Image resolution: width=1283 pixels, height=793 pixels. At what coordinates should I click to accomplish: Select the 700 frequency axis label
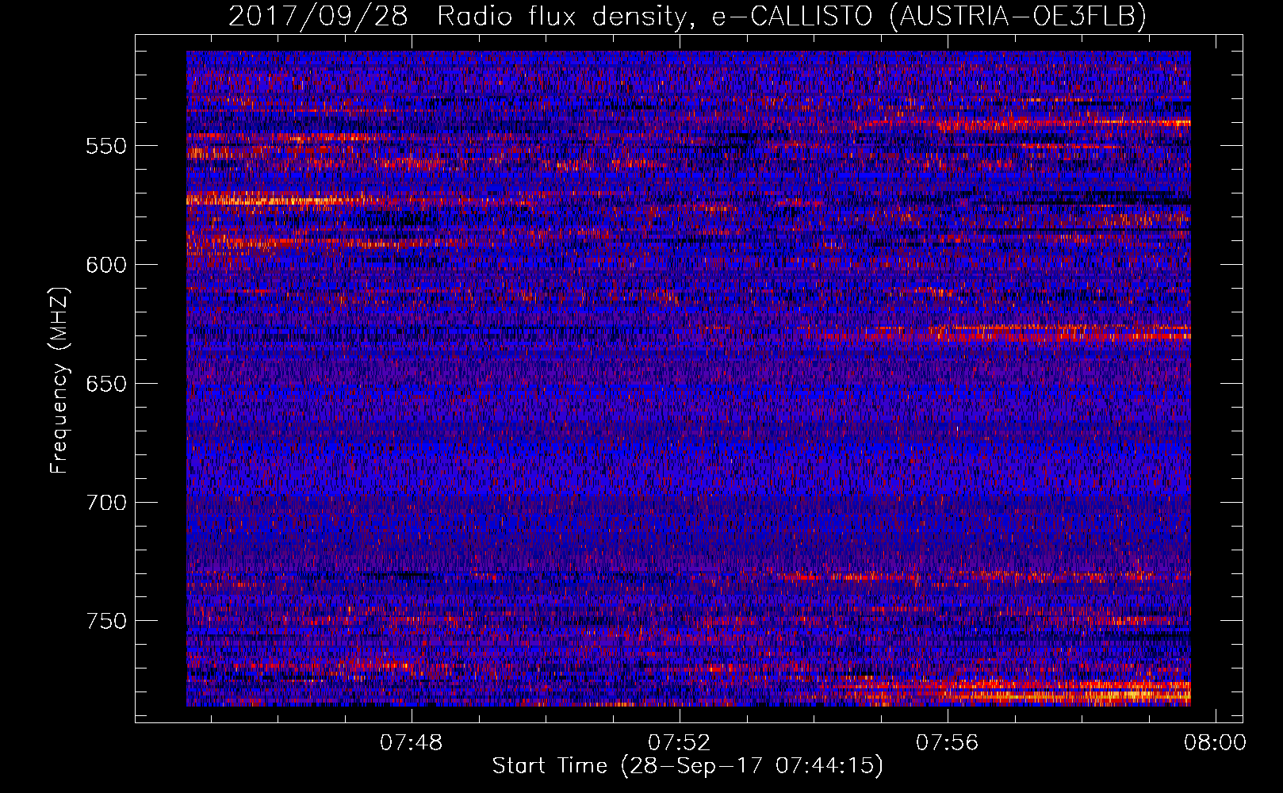106,503
